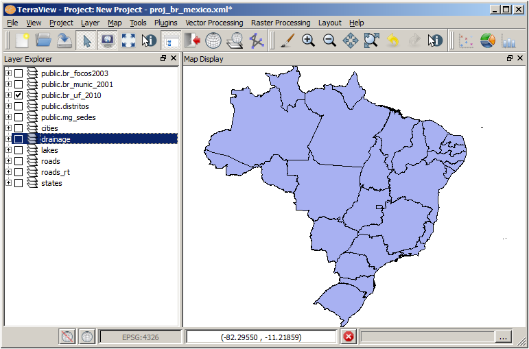Expand the lakes tree node
The image size is (529, 349).
[8, 150]
